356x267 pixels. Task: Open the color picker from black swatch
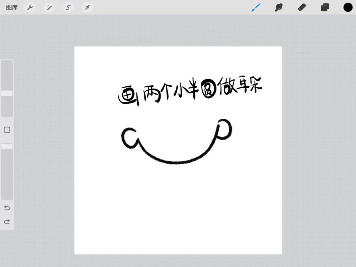point(348,7)
